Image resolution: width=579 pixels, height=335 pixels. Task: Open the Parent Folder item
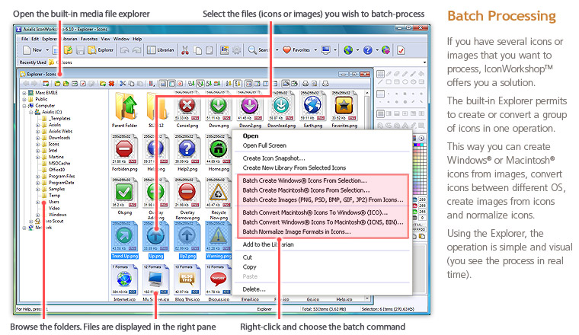pyautogui.click(x=124, y=109)
